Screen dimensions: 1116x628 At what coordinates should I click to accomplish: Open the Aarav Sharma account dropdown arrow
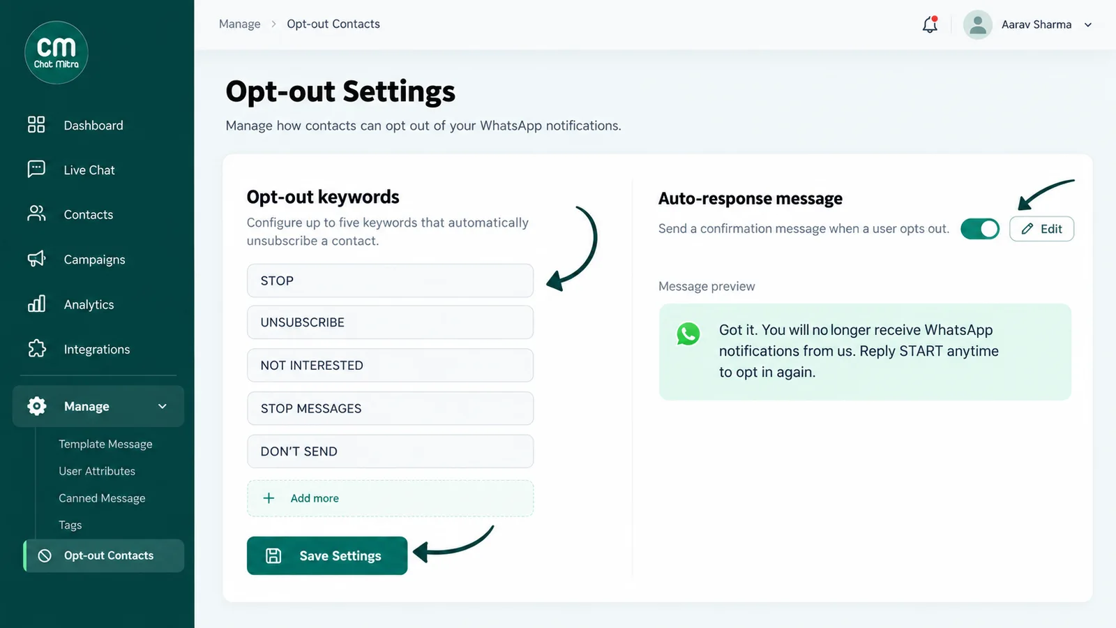pyautogui.click(x=1088, y=24)
